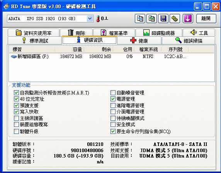
Task: Click the firmware version value 081210
Action: [x=95, y=144]
